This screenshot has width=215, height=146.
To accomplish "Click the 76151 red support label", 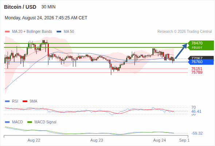I will (x=197, y=69).
